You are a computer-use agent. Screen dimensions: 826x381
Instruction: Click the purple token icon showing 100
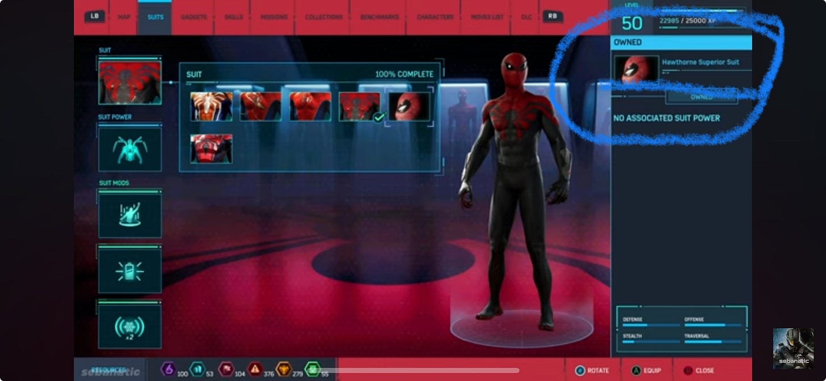pos(168,369)
